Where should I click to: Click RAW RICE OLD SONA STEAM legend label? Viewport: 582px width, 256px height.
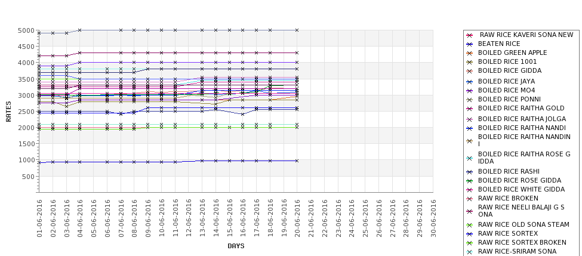click(x=524, y=224)
